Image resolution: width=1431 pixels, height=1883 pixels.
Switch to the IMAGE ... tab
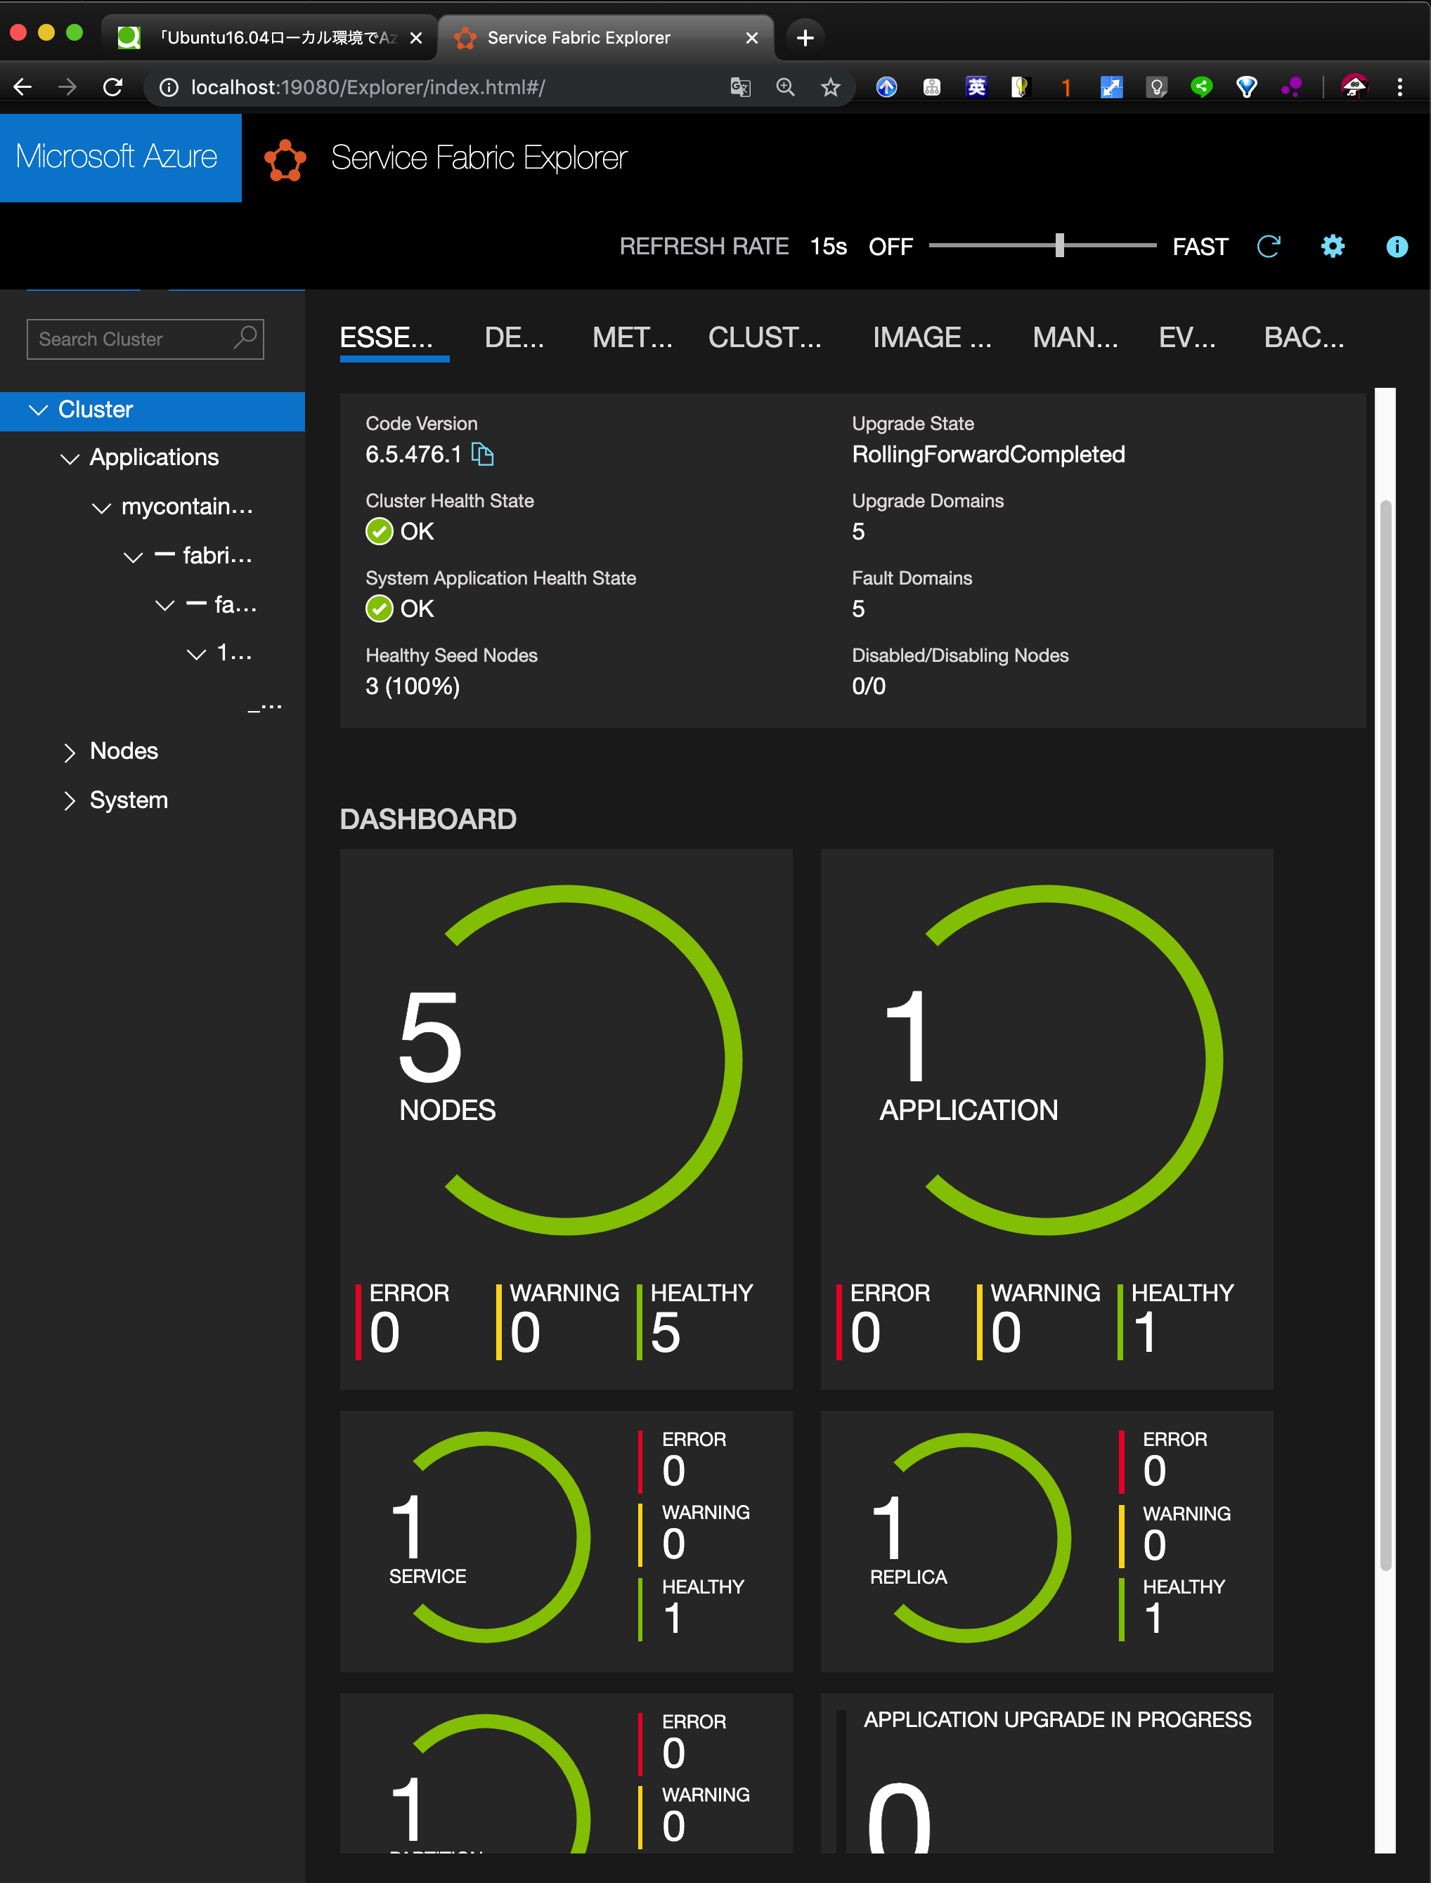pyautogui.click(x=931, y=338)
